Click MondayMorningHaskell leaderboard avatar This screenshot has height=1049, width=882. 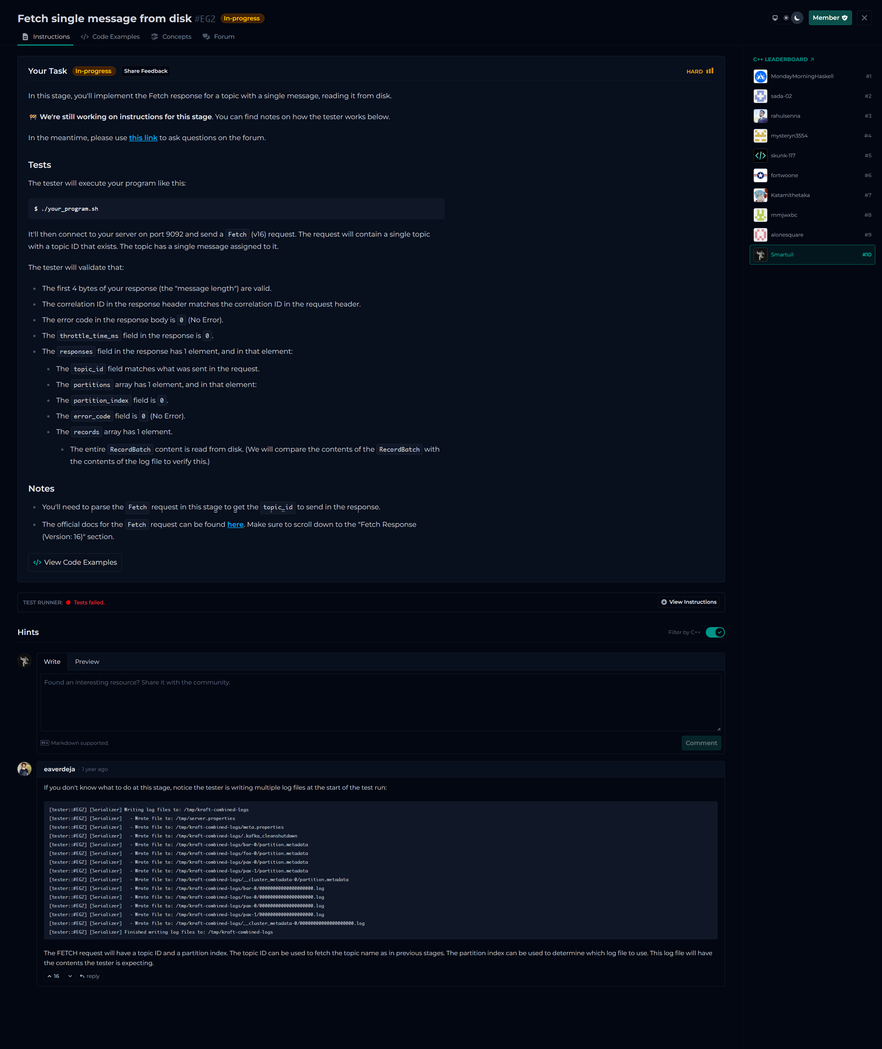pyautogui.click(x=760, y=77)
